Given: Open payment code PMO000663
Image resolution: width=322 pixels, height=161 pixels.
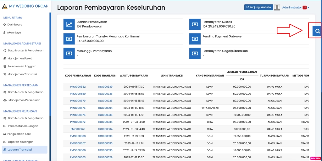Looking at the screenshot, I should point(78,157).
